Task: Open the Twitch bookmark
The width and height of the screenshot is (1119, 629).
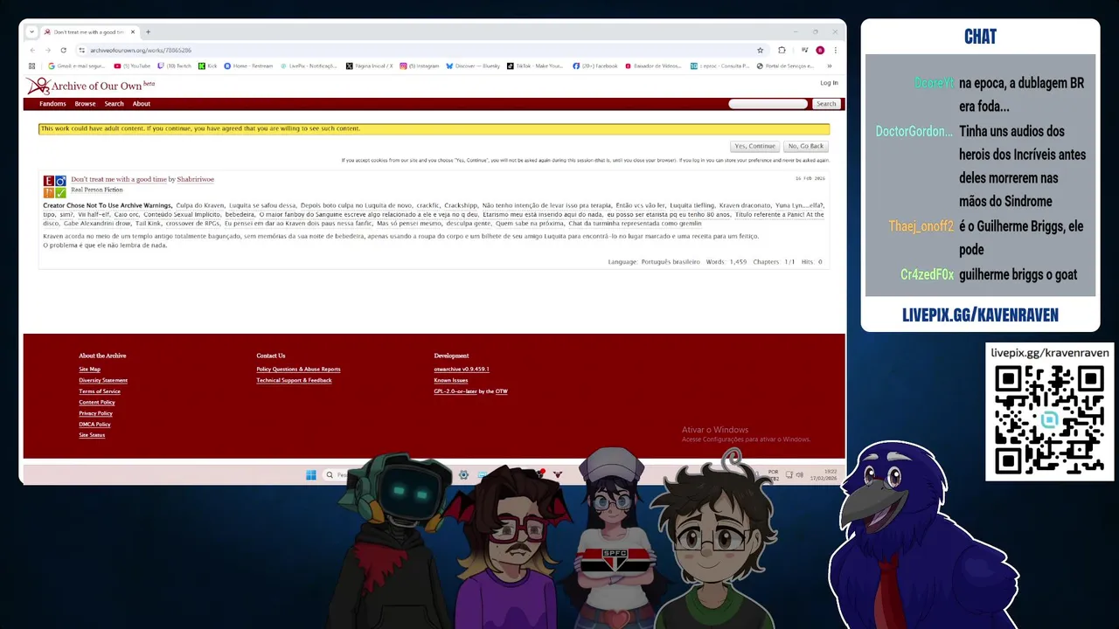Action: (x=175, y=66)
